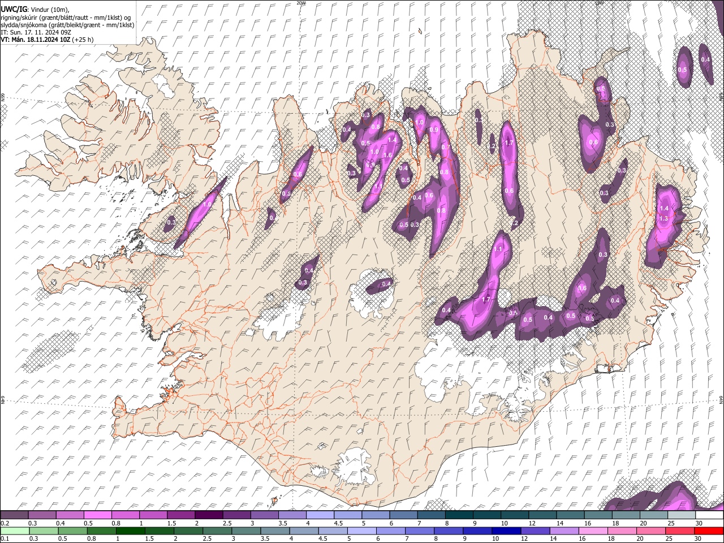Select dark purple upper-row swatch labeled 2
This screenshot has height=543, width=724.
point(208,515)
